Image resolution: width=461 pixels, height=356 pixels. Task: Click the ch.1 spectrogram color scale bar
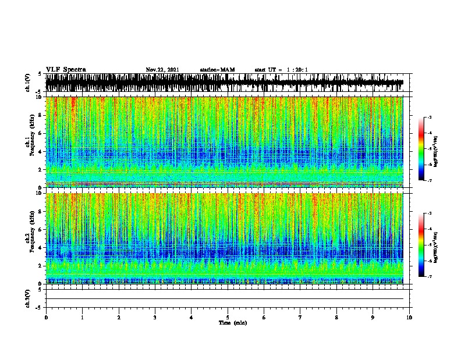click(421, 149)
